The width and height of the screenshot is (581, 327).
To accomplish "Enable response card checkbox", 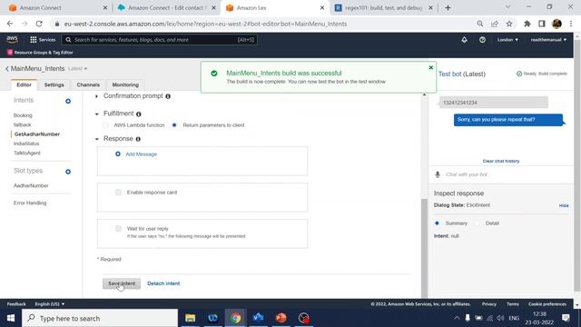I will pyautogui.click(x=118, y=192).
